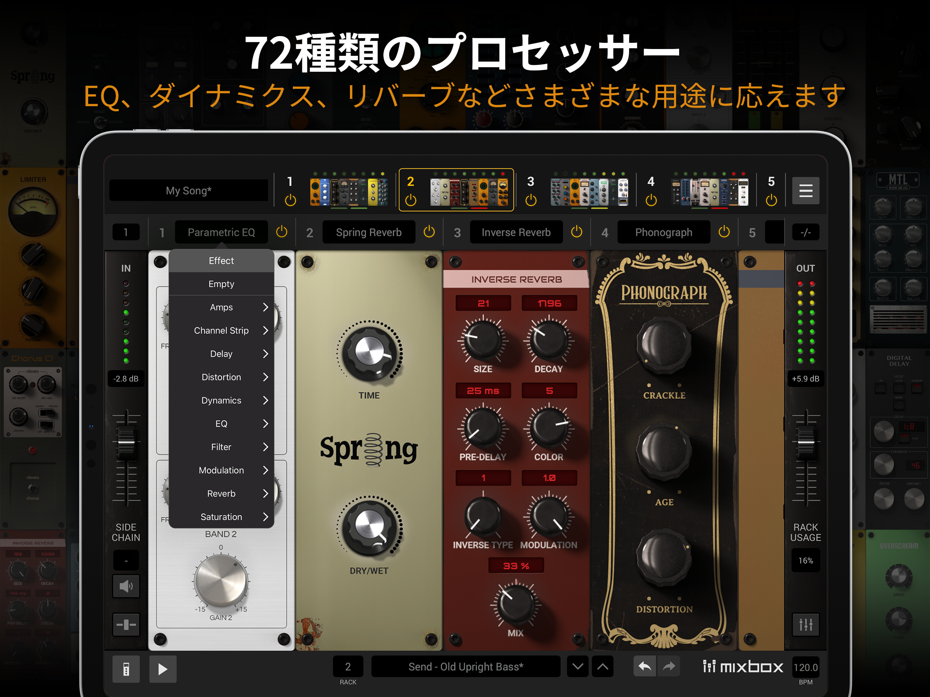Select rack 3 thumbnail strip
The height and width of the screenshot is (697, 930).
tap(590, 192)
